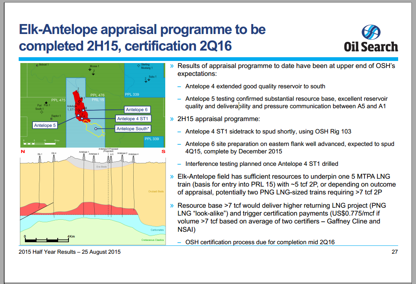The width and height of the screenshot is (416, 284).
Task: Click footer '2015 Half Year Results – 25 August 2015'
Action: [x=69, y=252]
